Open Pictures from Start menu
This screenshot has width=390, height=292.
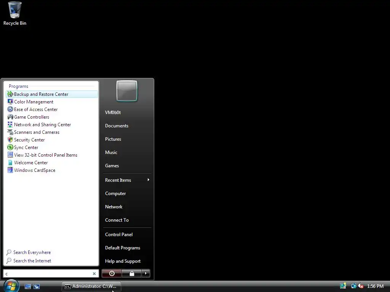[x=113, y=139]
